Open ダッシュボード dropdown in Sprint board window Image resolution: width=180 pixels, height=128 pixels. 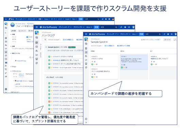point(113,34)
